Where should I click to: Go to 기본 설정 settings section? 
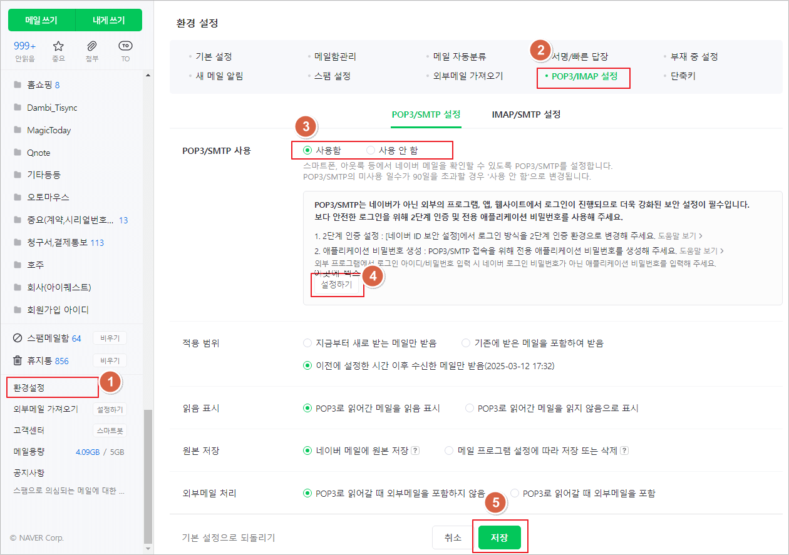[214, 57]
